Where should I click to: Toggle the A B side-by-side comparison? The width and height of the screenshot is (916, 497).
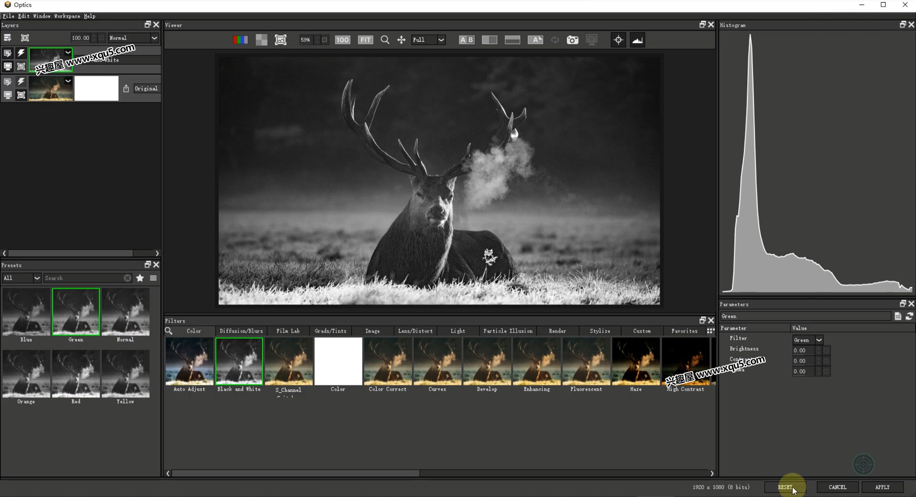(x=467, y=40)
